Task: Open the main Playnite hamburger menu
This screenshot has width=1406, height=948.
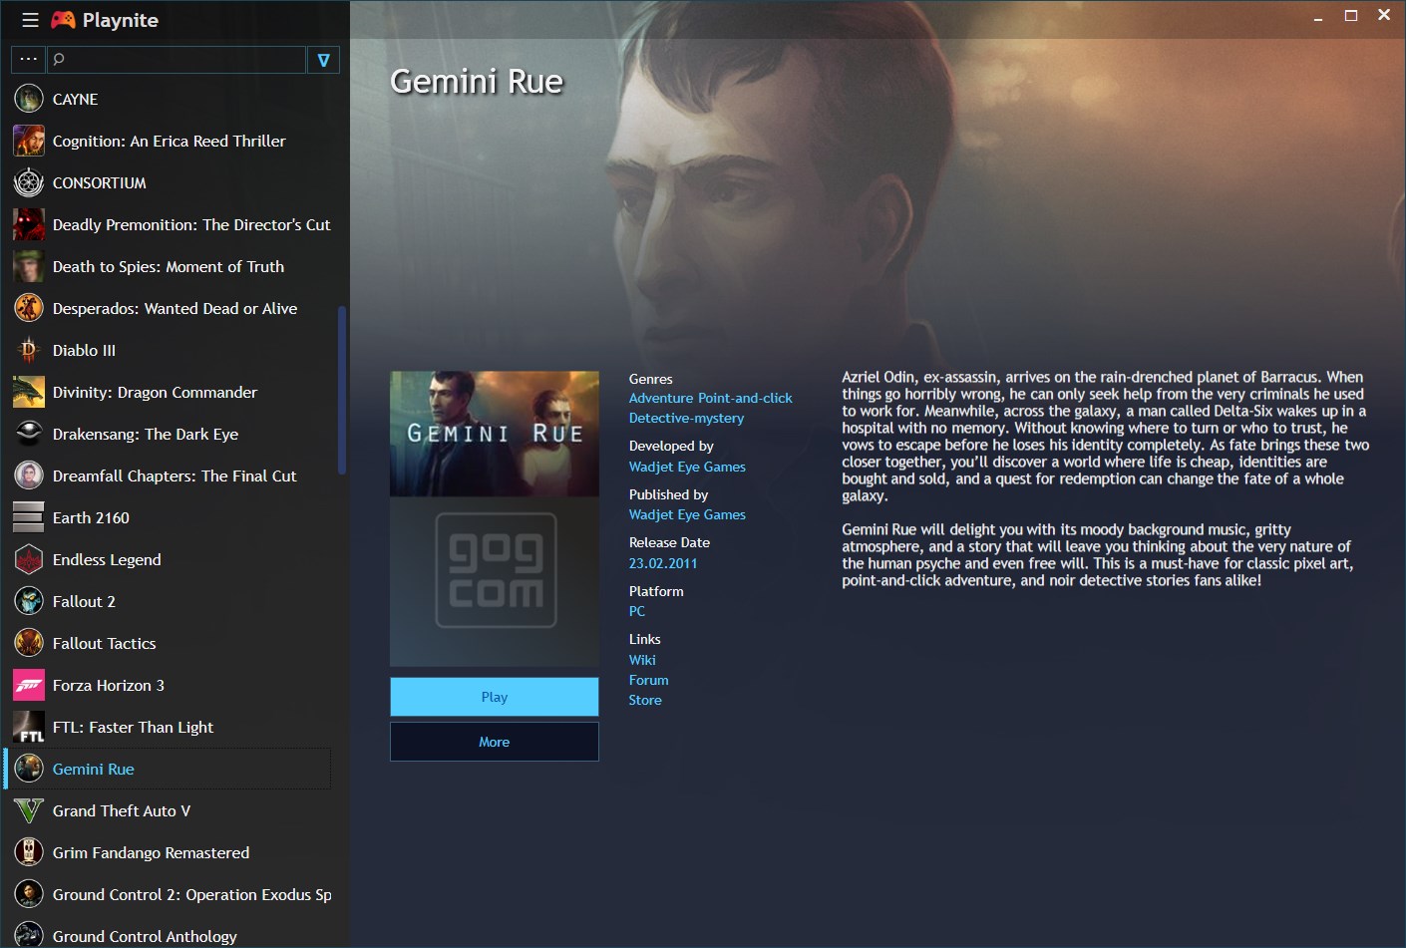Action: click(x=29, y=19)
